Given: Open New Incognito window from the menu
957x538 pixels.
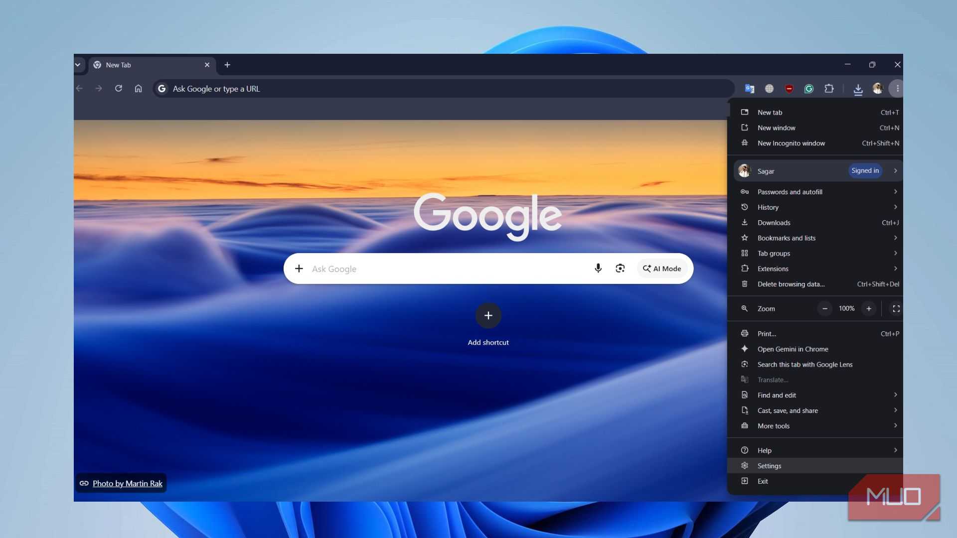Looking at the screenshot, I should [x=815, y=143].
